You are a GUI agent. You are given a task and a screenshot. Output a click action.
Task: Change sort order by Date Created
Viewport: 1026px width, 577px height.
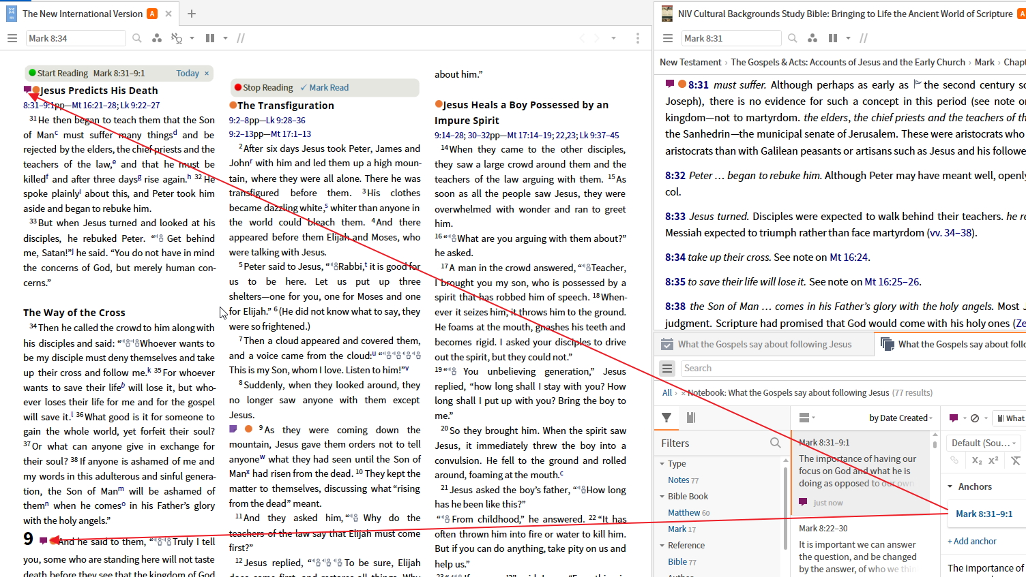pyautogui.click(x=901, y=418)
